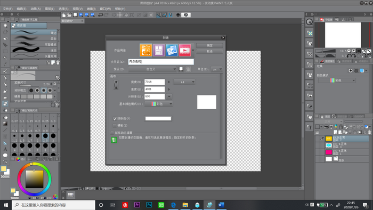Open the 滤镜 filter menu in the menu bar

[91, 9]
